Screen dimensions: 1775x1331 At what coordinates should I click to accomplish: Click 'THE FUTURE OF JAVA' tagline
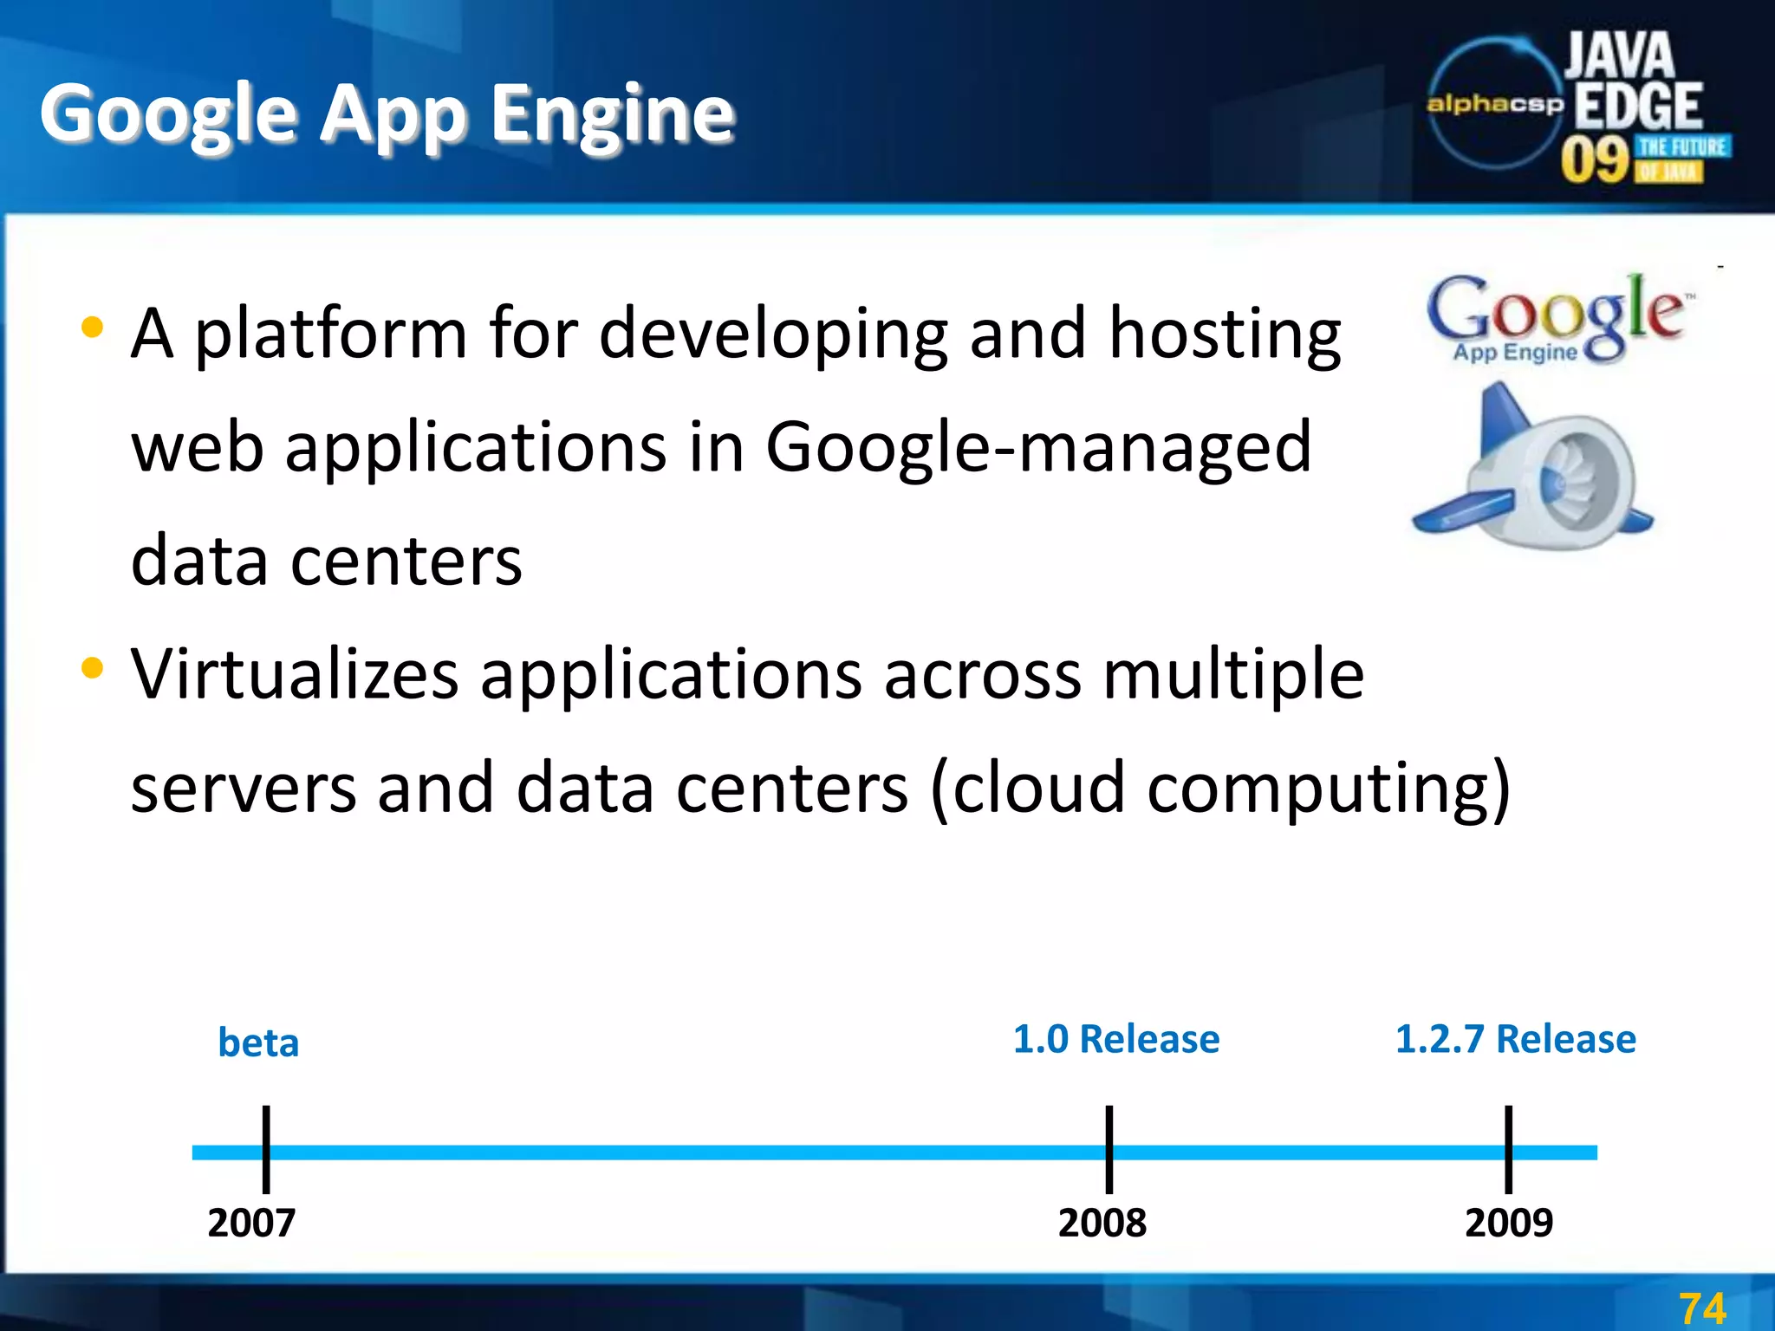pyautogui.click(x=1681, y=159)
